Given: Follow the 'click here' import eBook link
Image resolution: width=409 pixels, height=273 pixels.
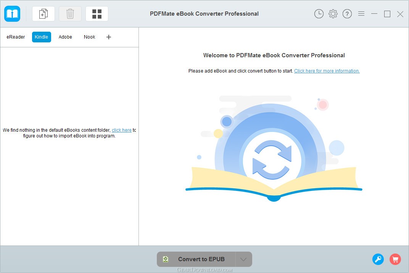Looking at the screenshot, I should point(122,130).
